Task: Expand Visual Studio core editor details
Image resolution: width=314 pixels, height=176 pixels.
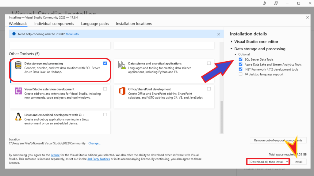Action: pos(232,42)
